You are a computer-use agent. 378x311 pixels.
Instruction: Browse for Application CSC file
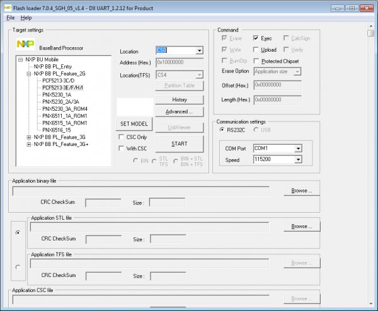(x=302, y=299)
